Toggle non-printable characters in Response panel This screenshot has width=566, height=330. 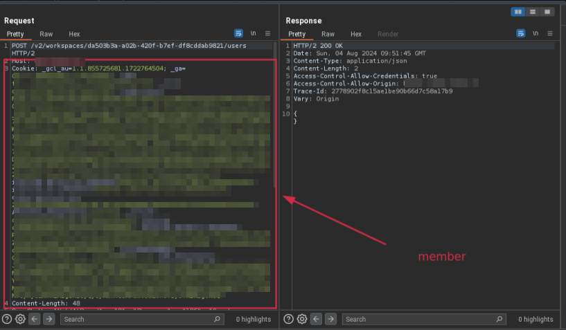click(x=536, y=33)
